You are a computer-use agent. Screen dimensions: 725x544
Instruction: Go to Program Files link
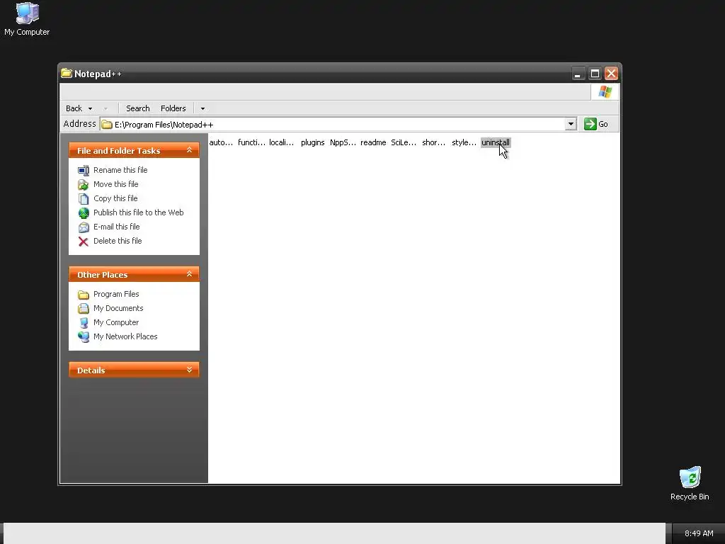(x=116, y=294)
